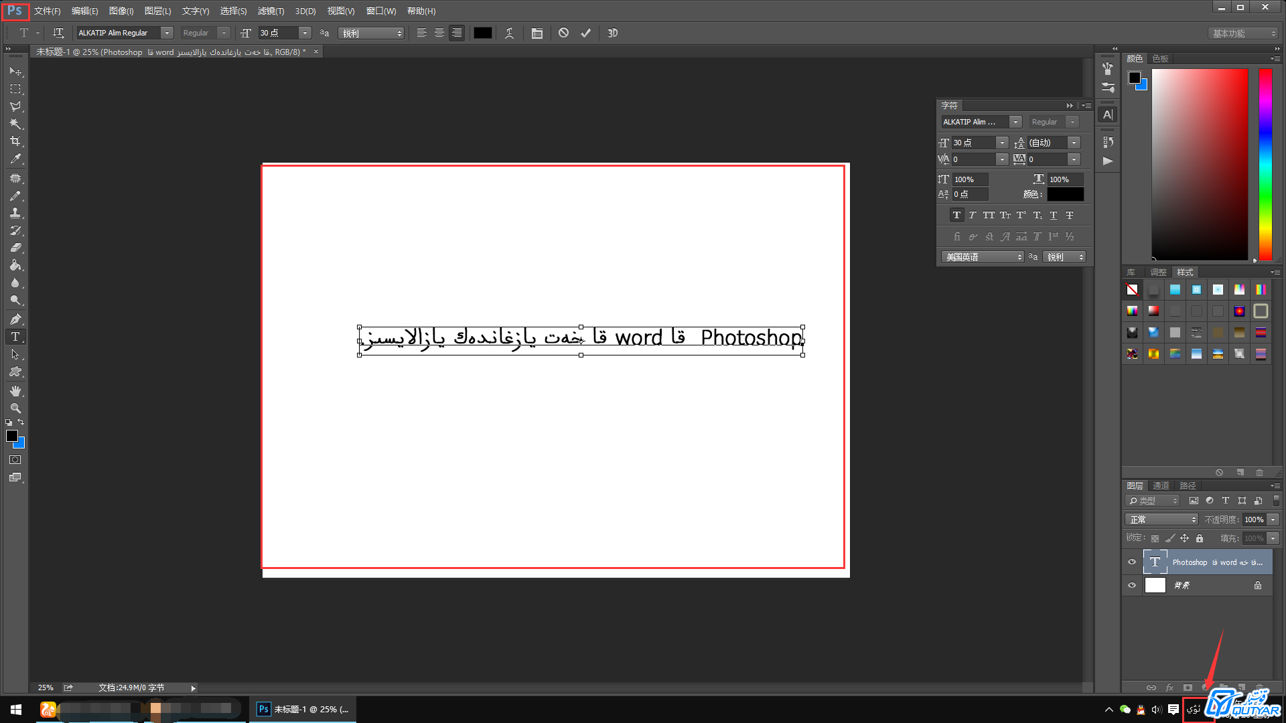This screenshot has width=1286, height=723.
Task: Select the Brush tool
Action: 15,196
